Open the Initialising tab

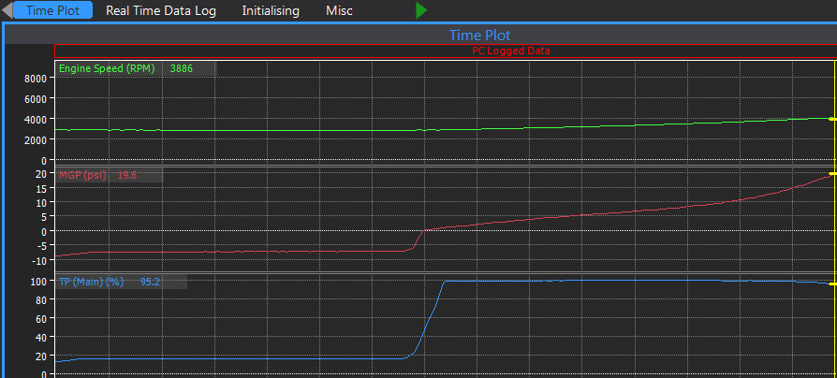(x=271, y=10)
